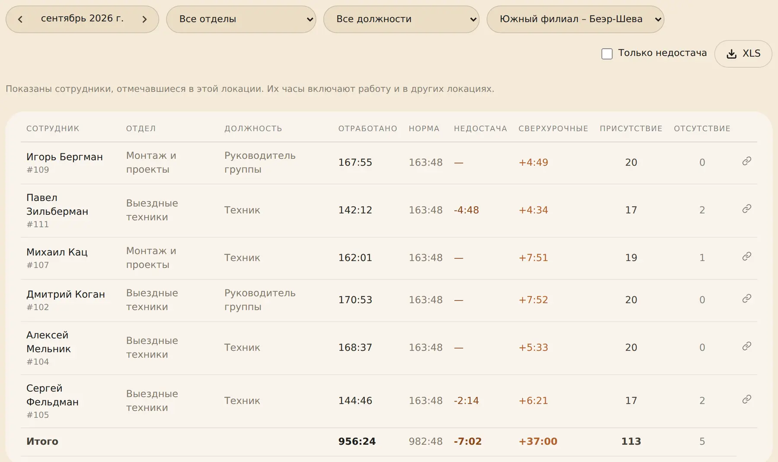Click the Отработано column header
Viewport: 778px width, 462px height.
coord(367,129)
